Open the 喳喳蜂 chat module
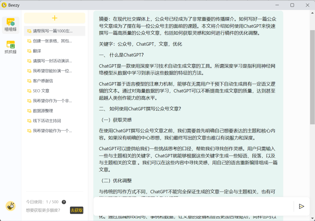The width and height of the screenshot is (315, 221). point(11,25)
